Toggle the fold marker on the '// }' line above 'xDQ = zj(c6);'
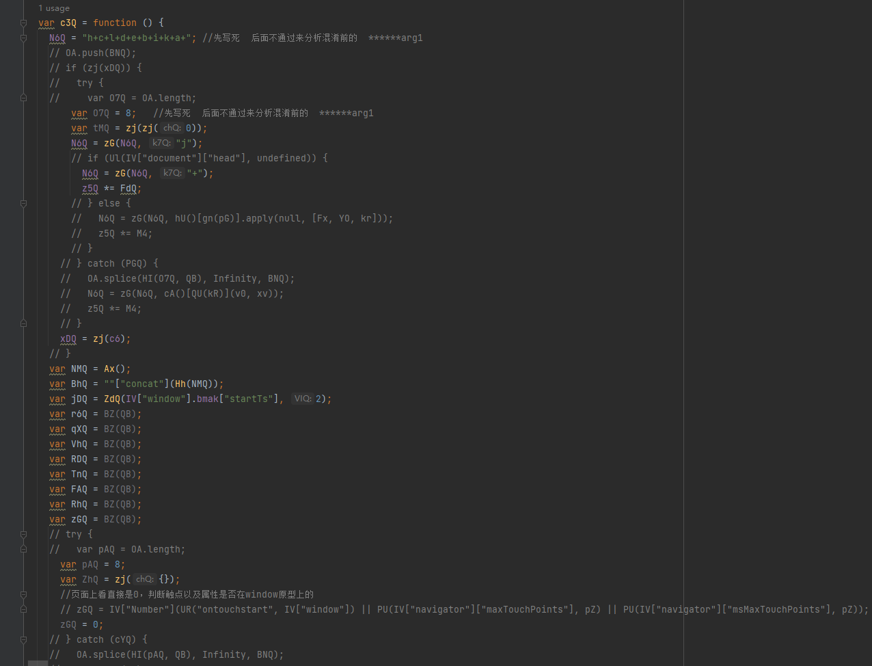The height and width of the screenshot is (666, 872). pos(23,323)
